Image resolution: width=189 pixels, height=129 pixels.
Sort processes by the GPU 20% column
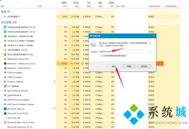109,4
